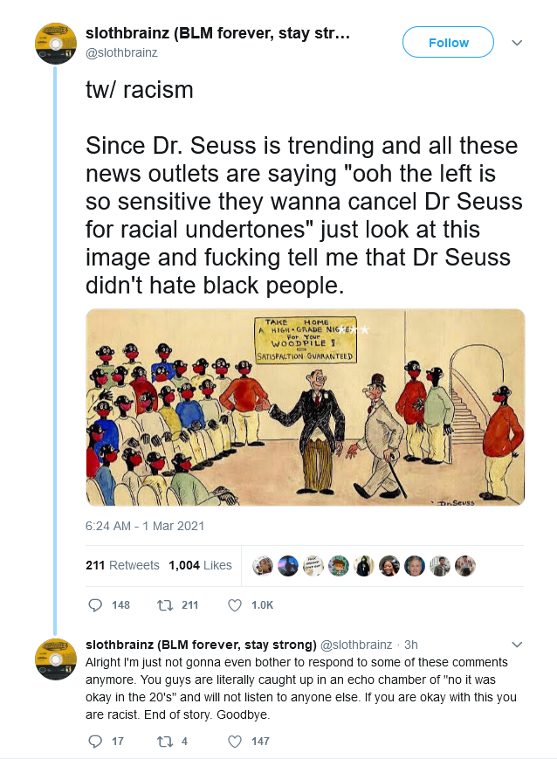The height and width of the screenshot is (759, 557).
Task: Click the first liker avatar in the row
Action: click(263, 565)
